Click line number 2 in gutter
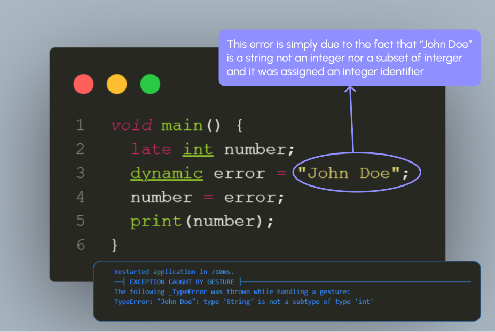 (80, 149)
